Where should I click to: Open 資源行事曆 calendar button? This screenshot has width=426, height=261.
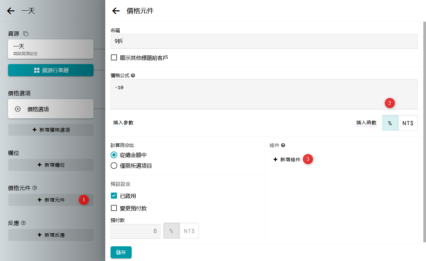point(51,70)
